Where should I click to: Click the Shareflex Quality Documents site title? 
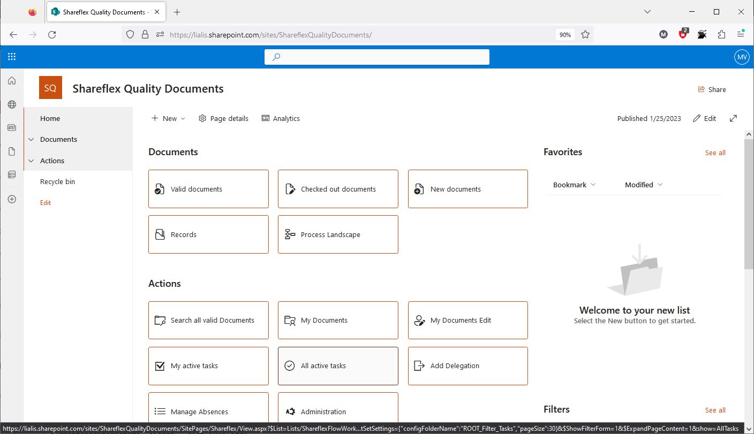point(148,89)
